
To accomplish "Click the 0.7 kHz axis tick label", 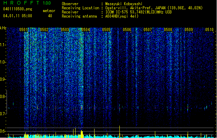I will pos(3,114).
